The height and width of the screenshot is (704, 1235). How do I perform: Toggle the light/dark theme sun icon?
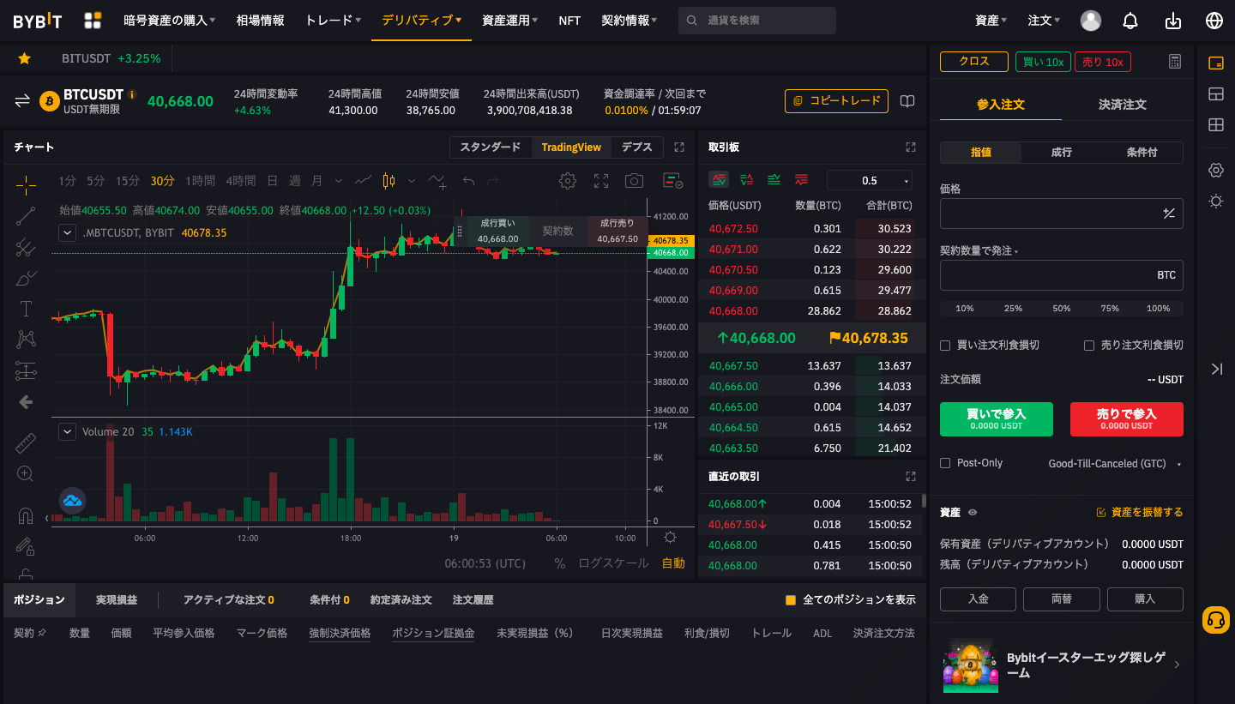coord(1215,201)
